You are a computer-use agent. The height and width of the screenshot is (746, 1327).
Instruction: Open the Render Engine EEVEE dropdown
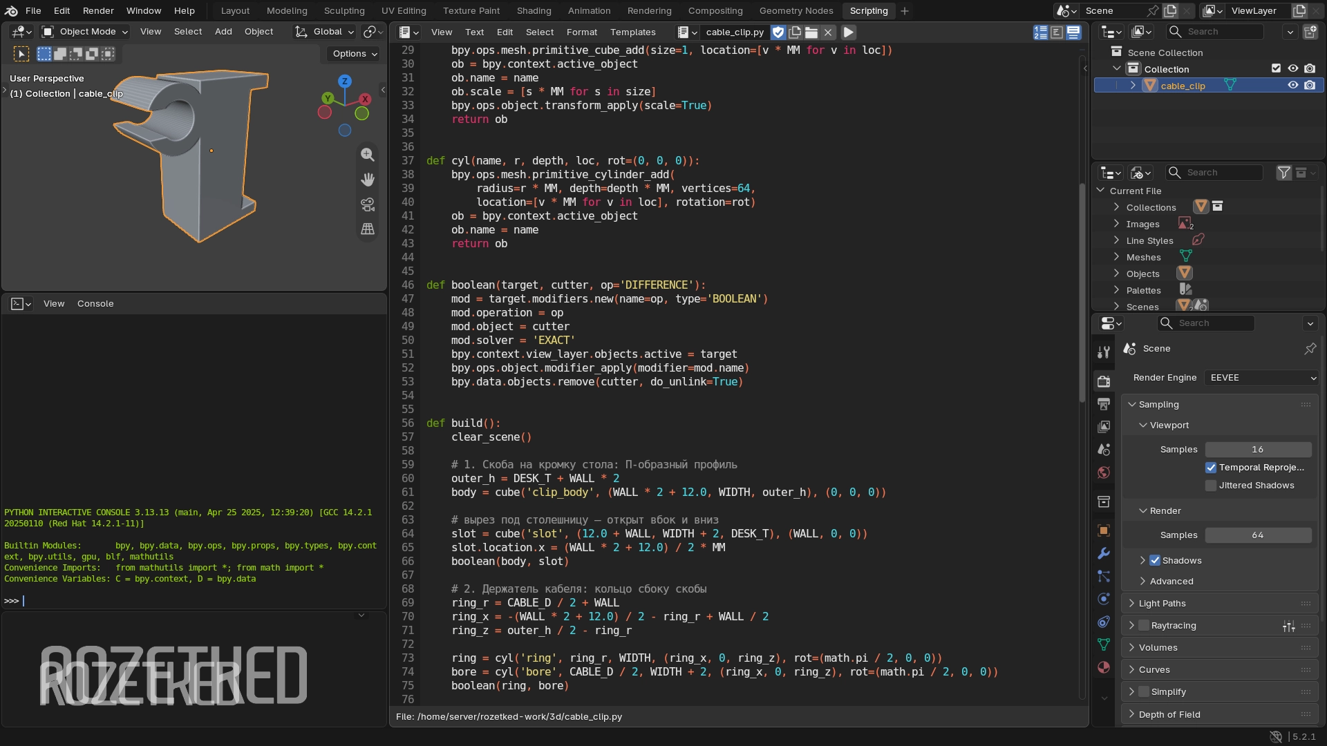click(1261, 378)
